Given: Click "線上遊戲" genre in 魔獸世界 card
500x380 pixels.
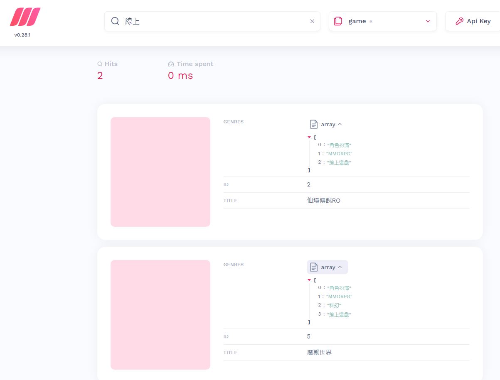Looking at the screenshot, I should coord(339,314).
